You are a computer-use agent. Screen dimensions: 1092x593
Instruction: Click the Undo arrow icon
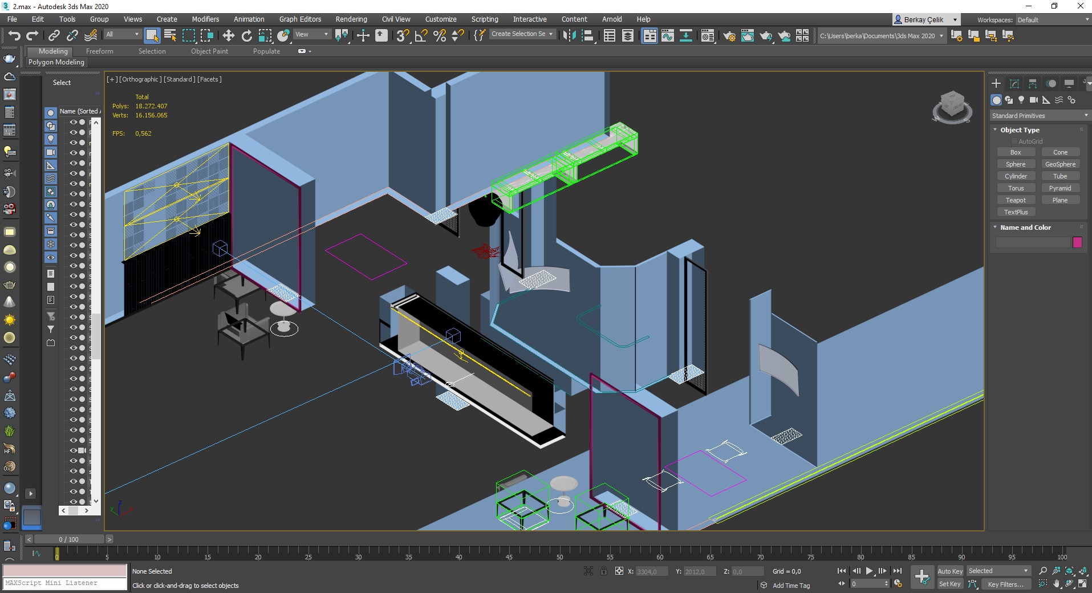(x=14, y=36)
